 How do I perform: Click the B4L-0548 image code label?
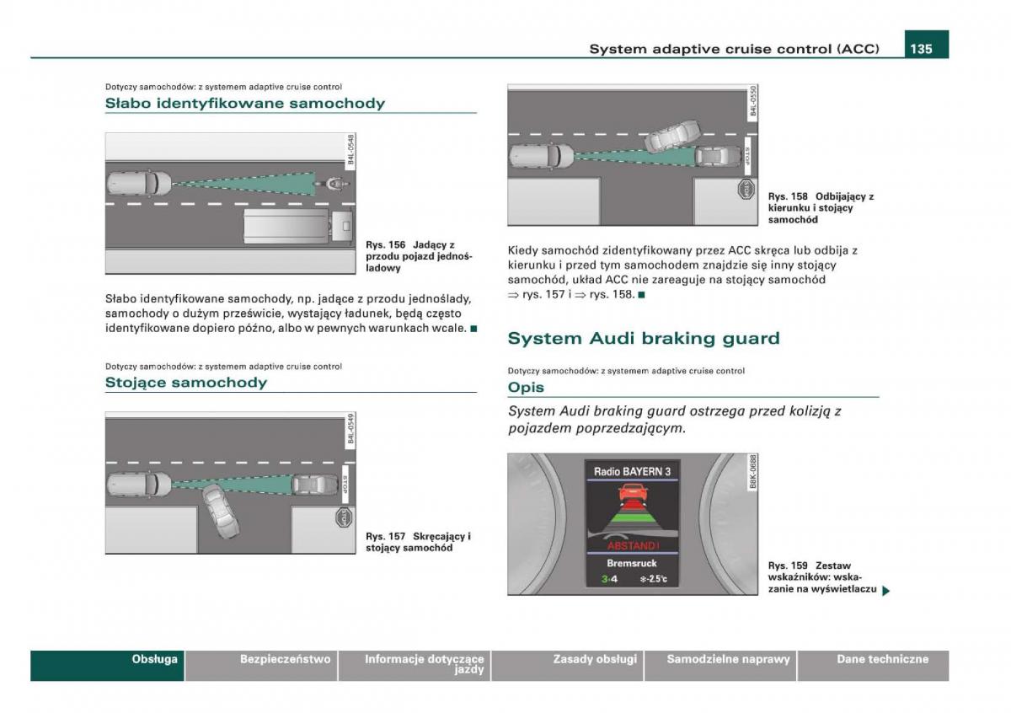(x=351, y=149)
